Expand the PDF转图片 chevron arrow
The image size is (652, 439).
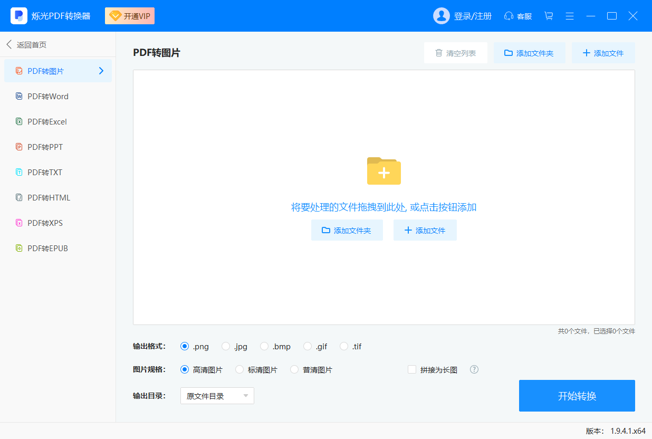click(x=101, y=71)
